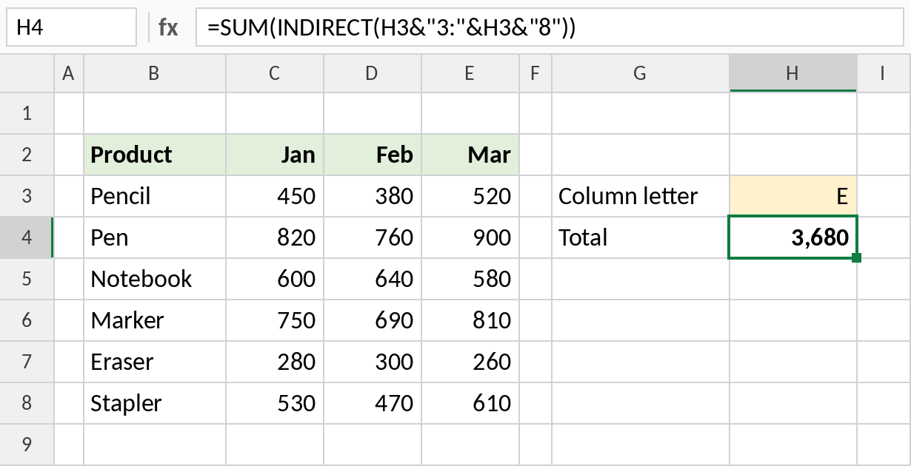Image resolution: width=911 pixels, height=466 pixels.
Task: Click the fx insert function icon
Action: pos(168,27)
